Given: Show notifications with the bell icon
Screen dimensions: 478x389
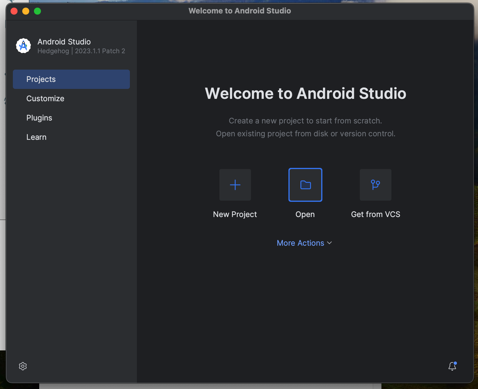Looking at the screenshot, I should [x=452, y=366].
